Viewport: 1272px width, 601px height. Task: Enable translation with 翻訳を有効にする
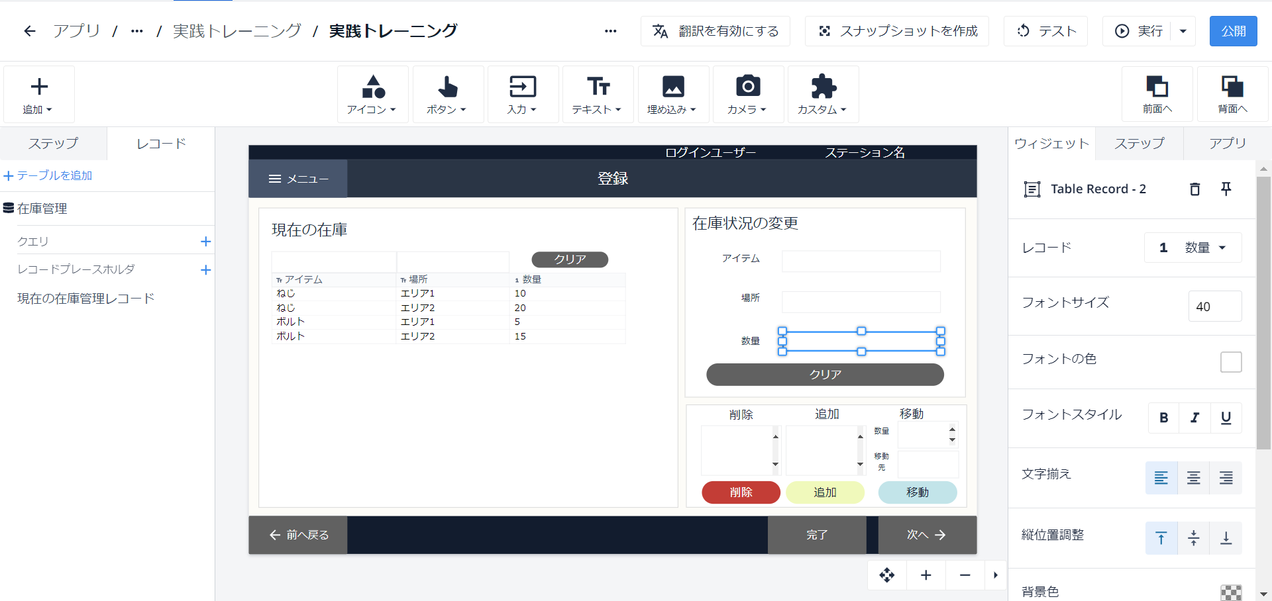point(715,31)
